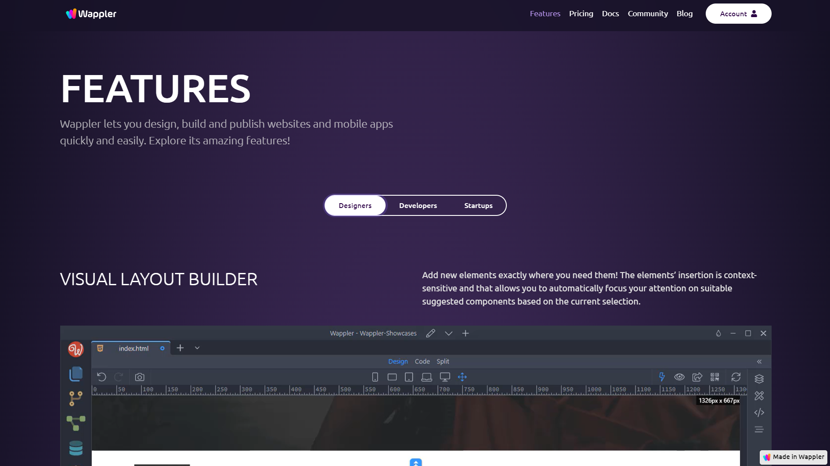830x466 pixels.
Task: Expand the project selector chevron in title bar
Action: click(448, 333)
